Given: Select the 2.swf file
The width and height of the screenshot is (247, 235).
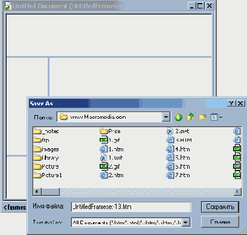Looking at the screenshot, I should (178, 131).
